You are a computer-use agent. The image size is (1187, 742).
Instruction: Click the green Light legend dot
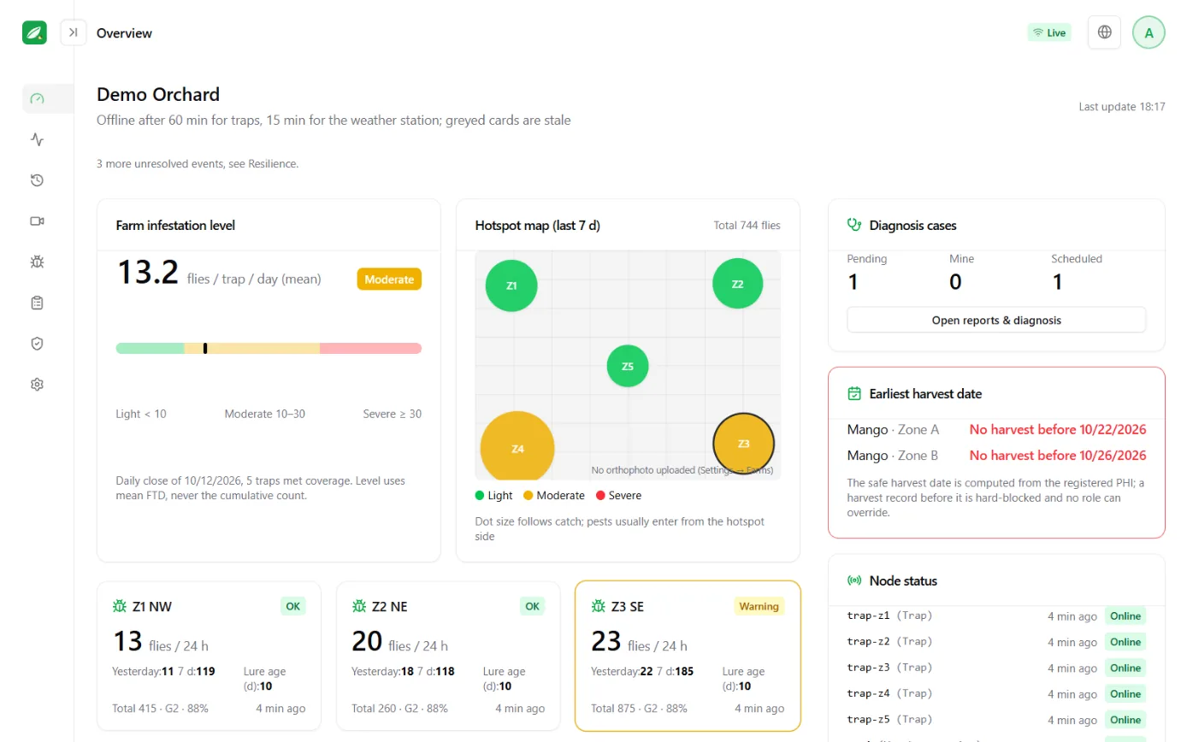pyautogui.click(x=480, y=495)
